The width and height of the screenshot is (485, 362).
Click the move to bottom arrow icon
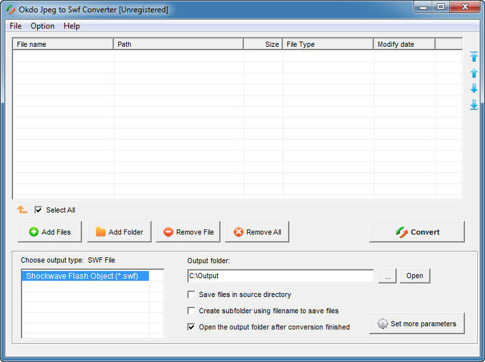click(x=473, y=105)
